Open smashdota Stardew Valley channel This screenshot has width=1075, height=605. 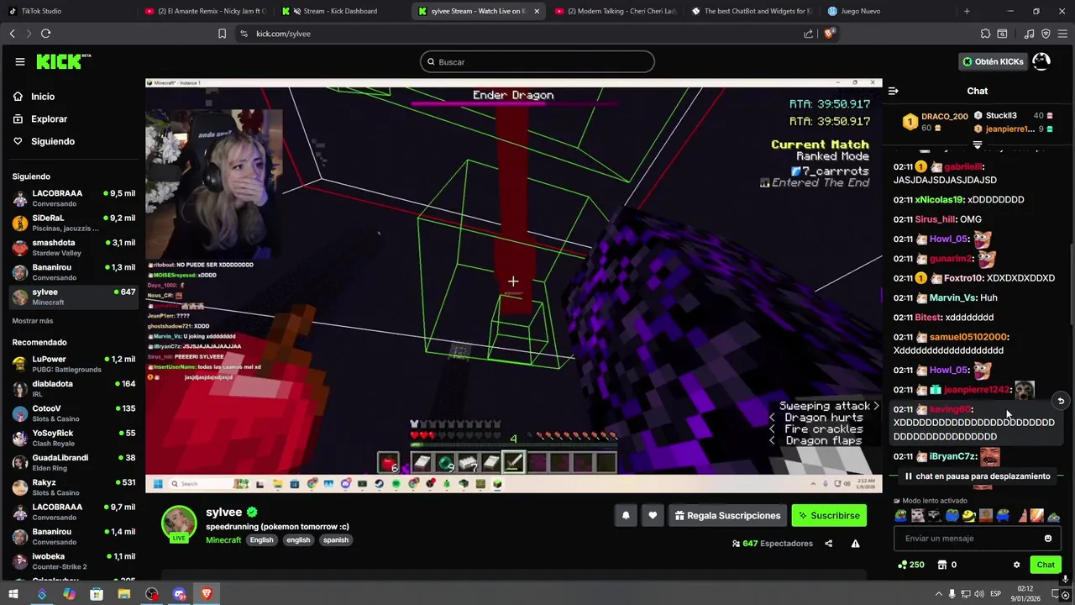[x=72, y=248]
